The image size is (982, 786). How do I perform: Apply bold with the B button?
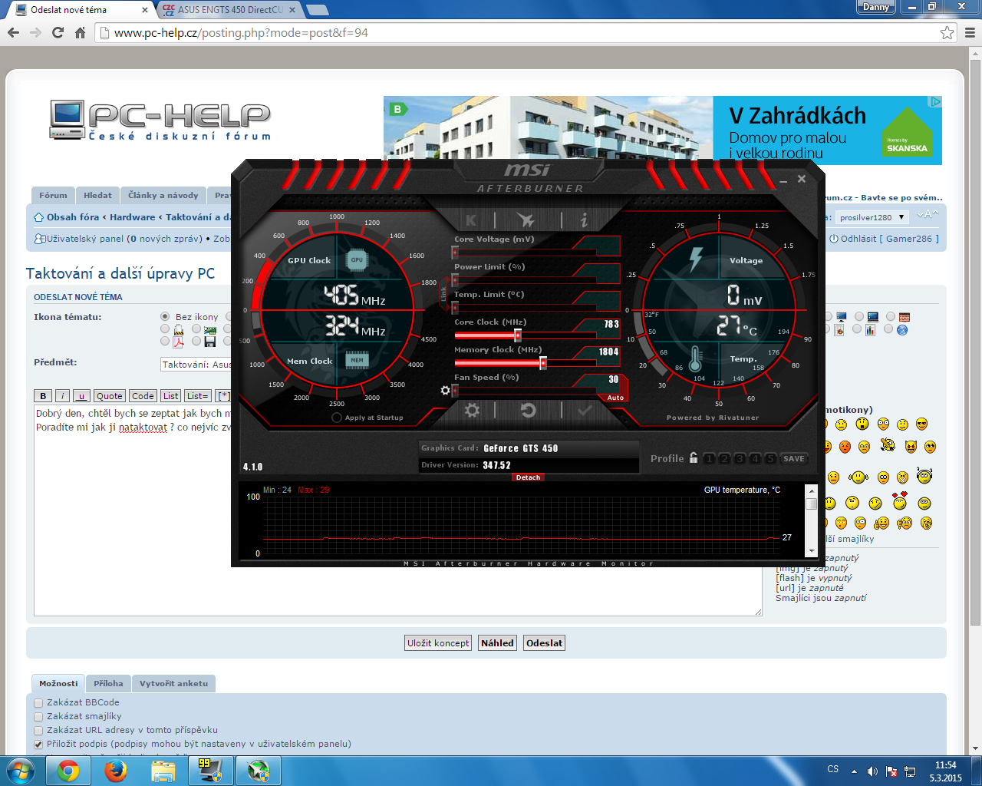click(43, 396)
